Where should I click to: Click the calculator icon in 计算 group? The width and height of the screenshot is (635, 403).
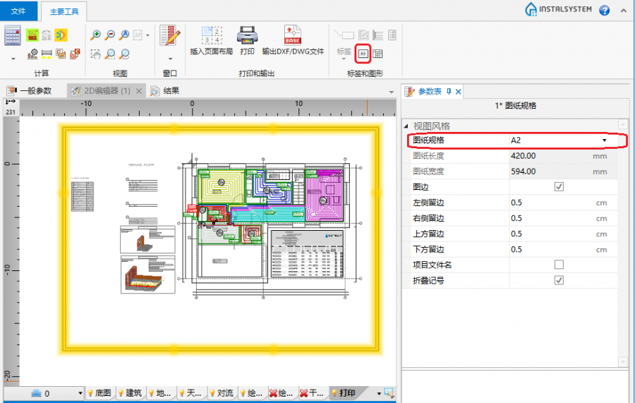coord(13,35)
